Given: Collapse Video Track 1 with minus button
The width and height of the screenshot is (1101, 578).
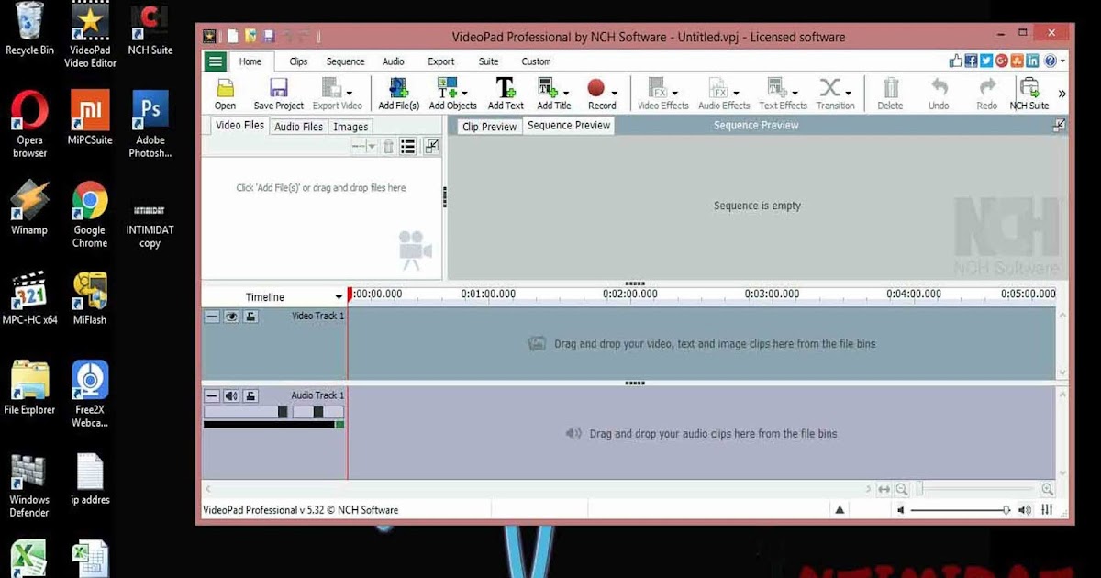Looking at the screenshot, I should [212, 317].
